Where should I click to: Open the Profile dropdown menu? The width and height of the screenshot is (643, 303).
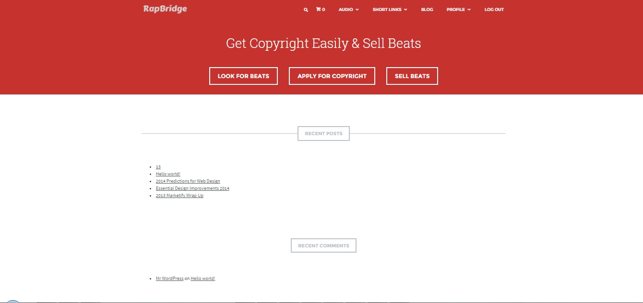coord(458,10)
